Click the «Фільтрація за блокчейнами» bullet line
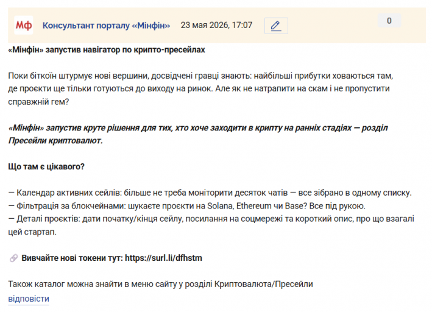The image size is (432, 312). click(x=187, y=206)
